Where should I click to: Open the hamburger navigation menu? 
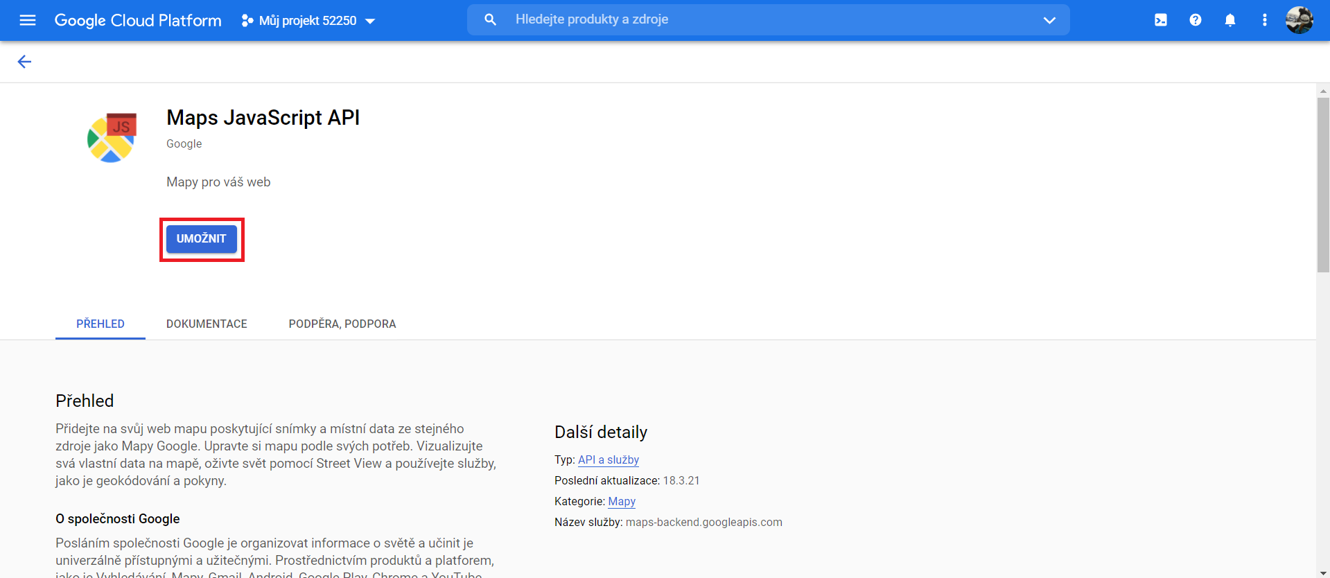click(28, 20)
